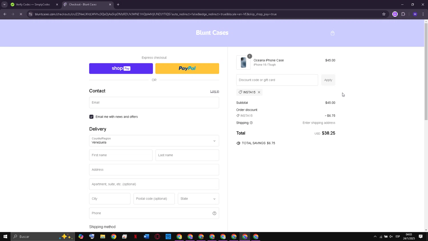Open the tab search dropdown arrow

pos(4,5)
